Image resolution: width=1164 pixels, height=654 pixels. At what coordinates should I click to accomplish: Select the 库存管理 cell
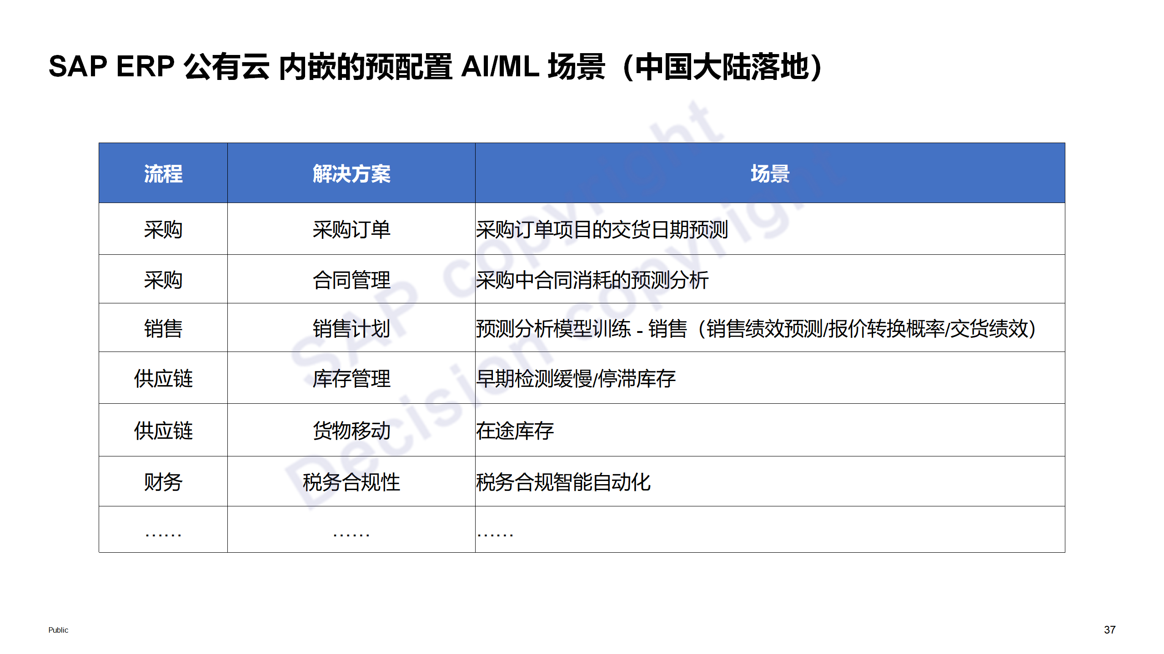351,378
